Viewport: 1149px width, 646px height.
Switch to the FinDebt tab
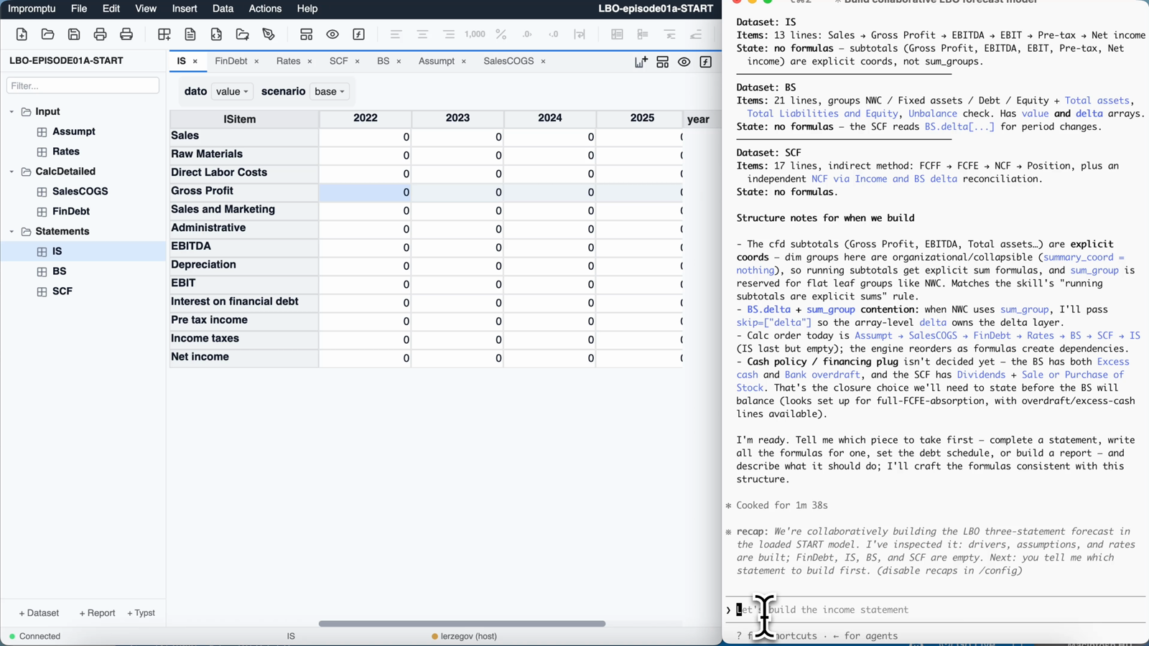pyautogui.click(x=231, y=61)
